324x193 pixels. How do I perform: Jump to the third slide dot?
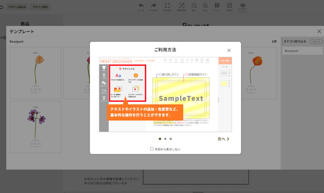(x=171, y=139)
